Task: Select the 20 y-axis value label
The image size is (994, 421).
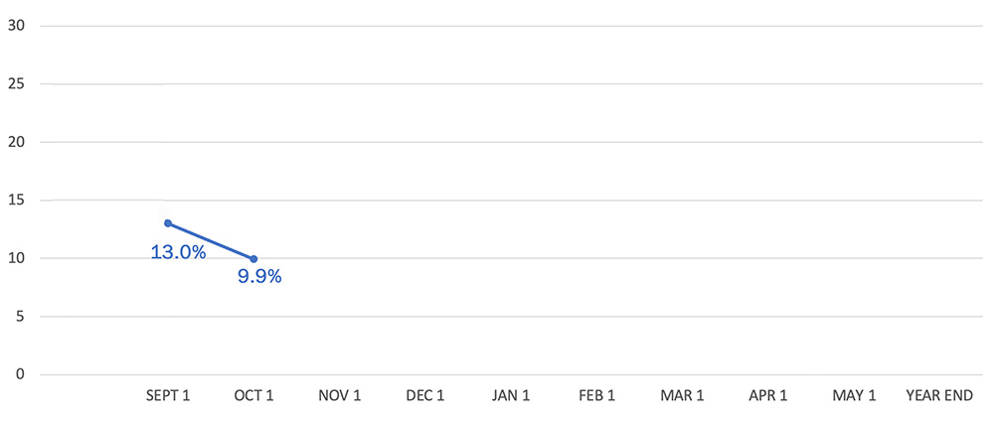Action: 16,142
